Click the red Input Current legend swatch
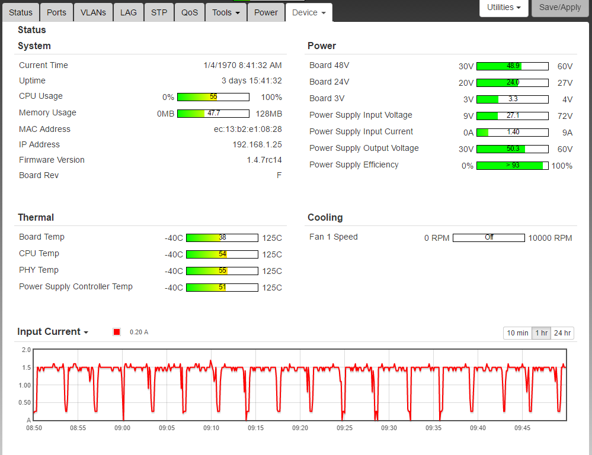Viewport: 592px width, 455px height. [x=117, y=332]
